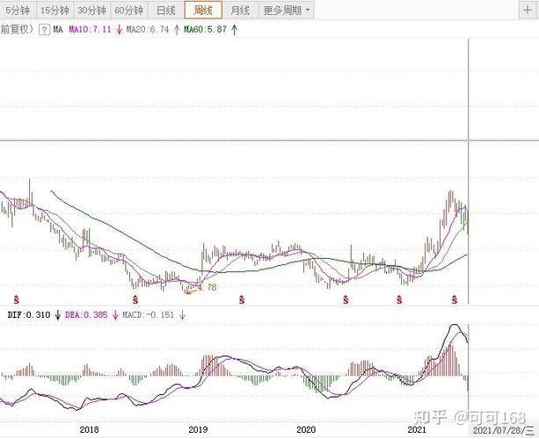The height and width of the screenshot is (439, 539).
Task: Expand the 更多周期 dropdown
Action: tap(287, 11)
